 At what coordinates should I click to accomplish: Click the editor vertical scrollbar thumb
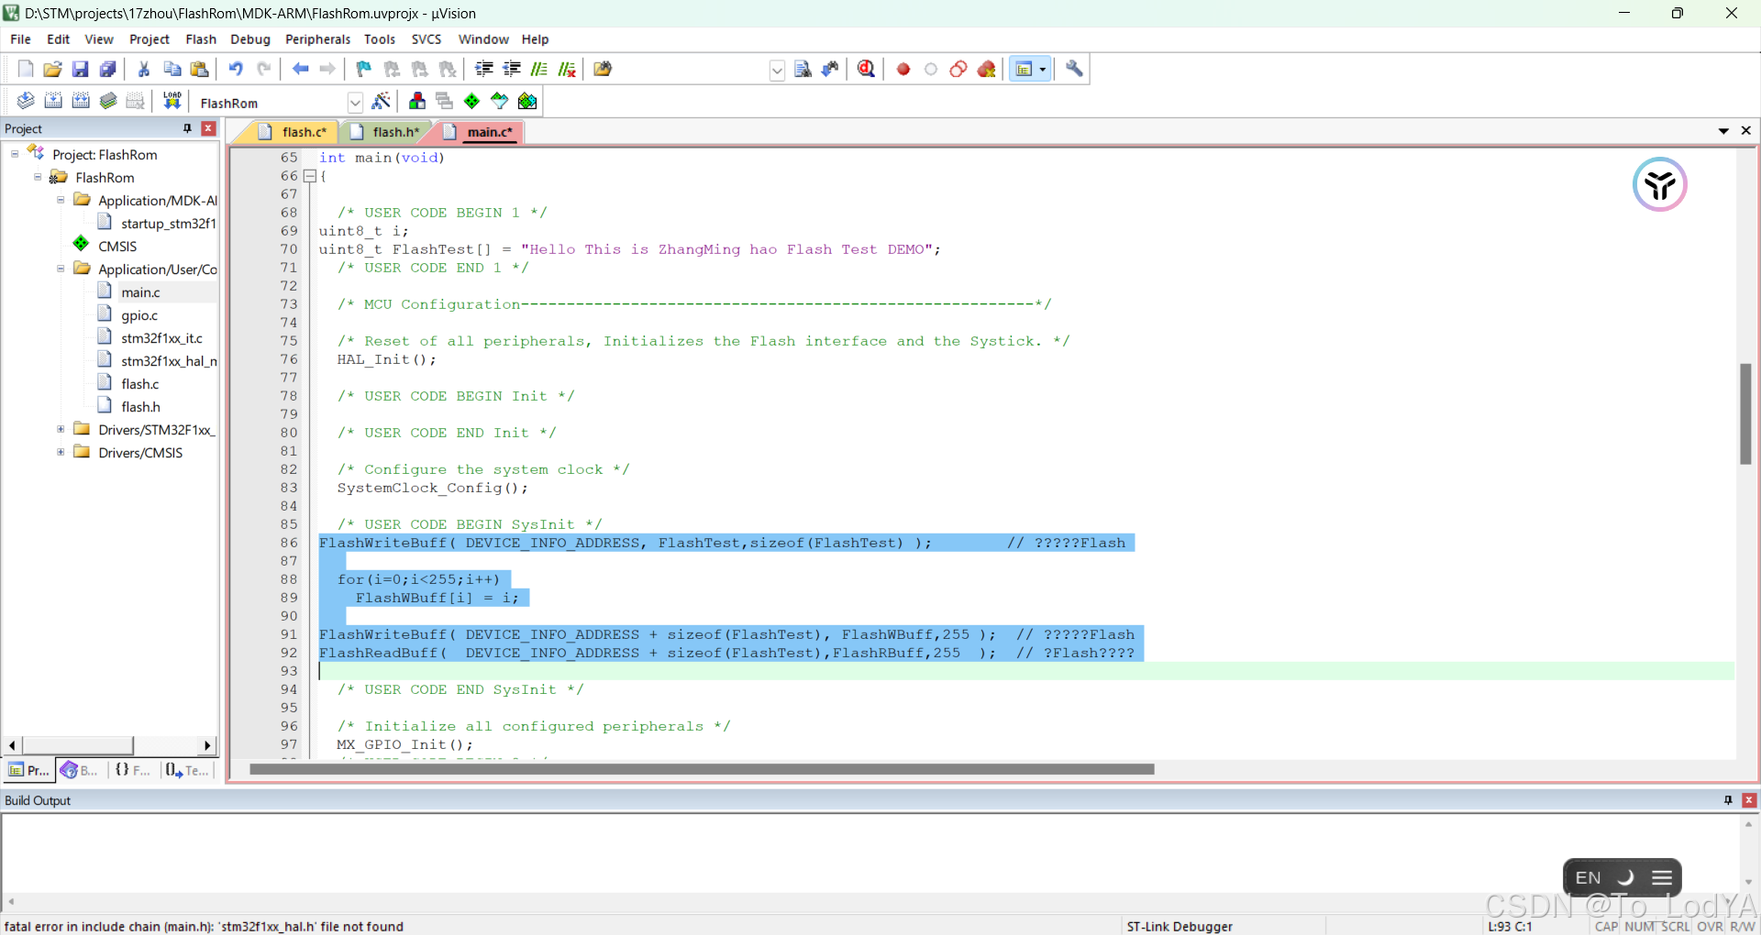[1745, 413]
